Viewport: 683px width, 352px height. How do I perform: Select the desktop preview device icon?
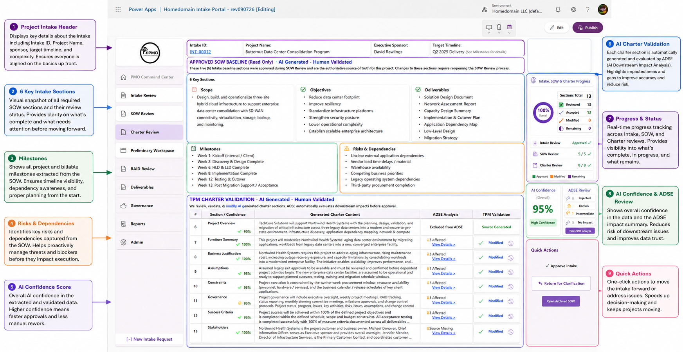click(x=489, y=27)
